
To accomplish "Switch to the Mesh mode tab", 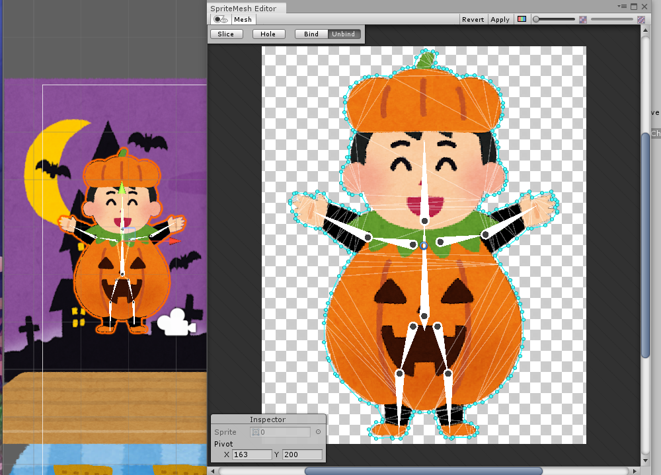I will click(x=243, y=19).
